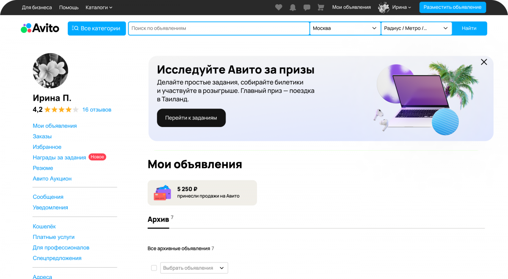Screen dimensions: 508x279
Task: Select the Архив tab
Action: pos(158,219)
